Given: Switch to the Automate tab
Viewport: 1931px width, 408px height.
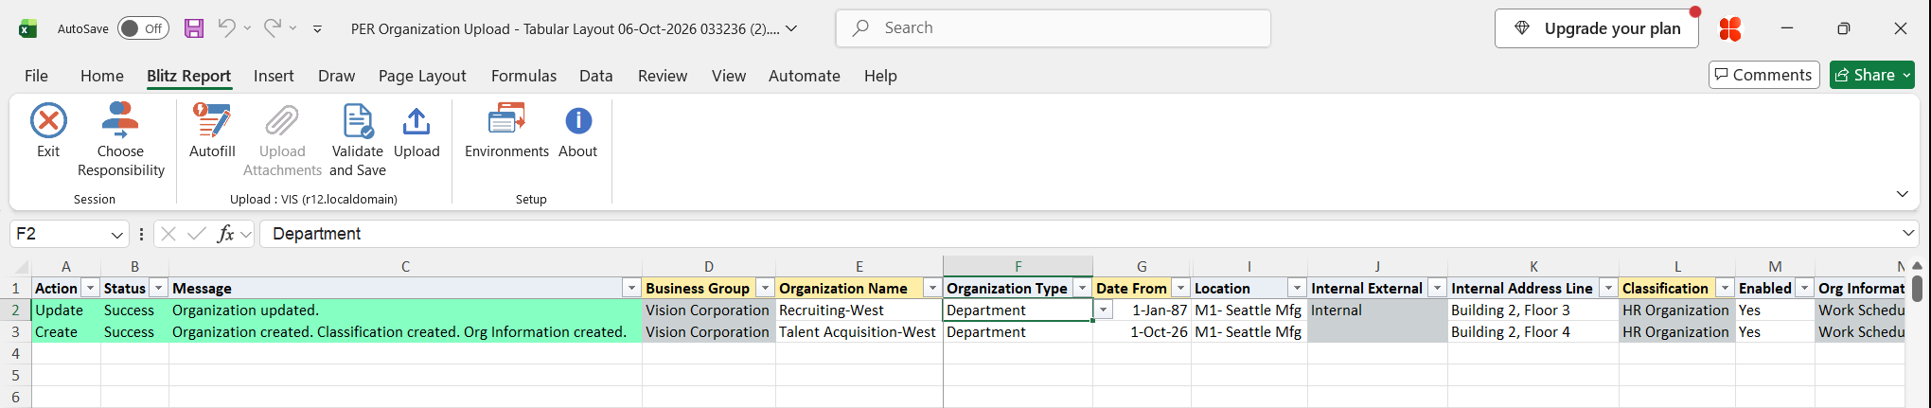Looking at the screenshot, I should (804, 76).
